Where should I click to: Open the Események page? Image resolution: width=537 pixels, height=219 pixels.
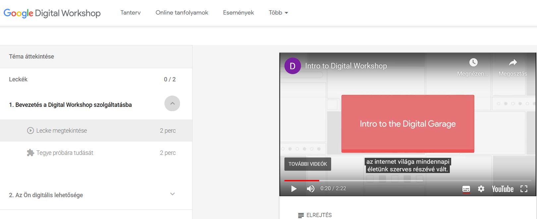pyautogui.click(x=238, y=13)
